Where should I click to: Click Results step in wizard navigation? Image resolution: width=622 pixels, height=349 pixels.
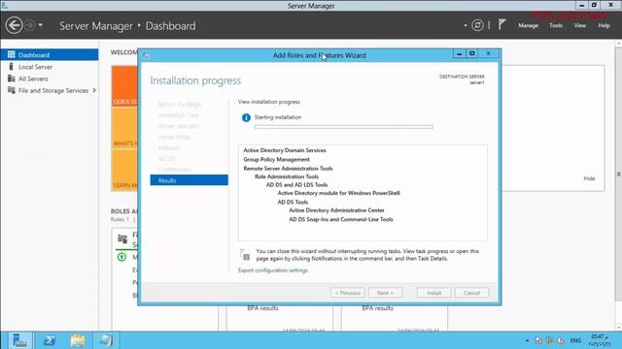pyautogui.click(x=189, y=180)
